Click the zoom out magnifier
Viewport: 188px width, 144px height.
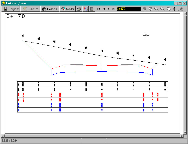(x=162, y=9)
